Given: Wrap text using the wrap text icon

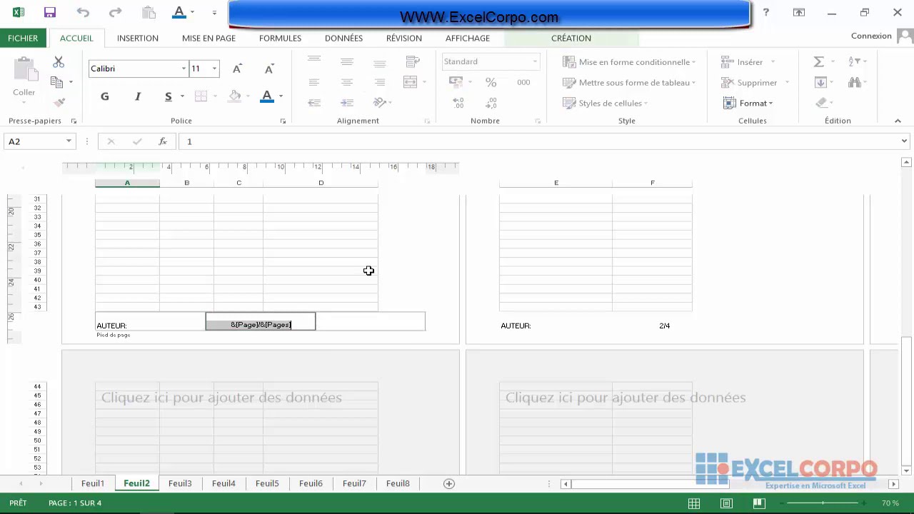Looking at the screenshot, I should pyautogui.click(x=412, y=62).
